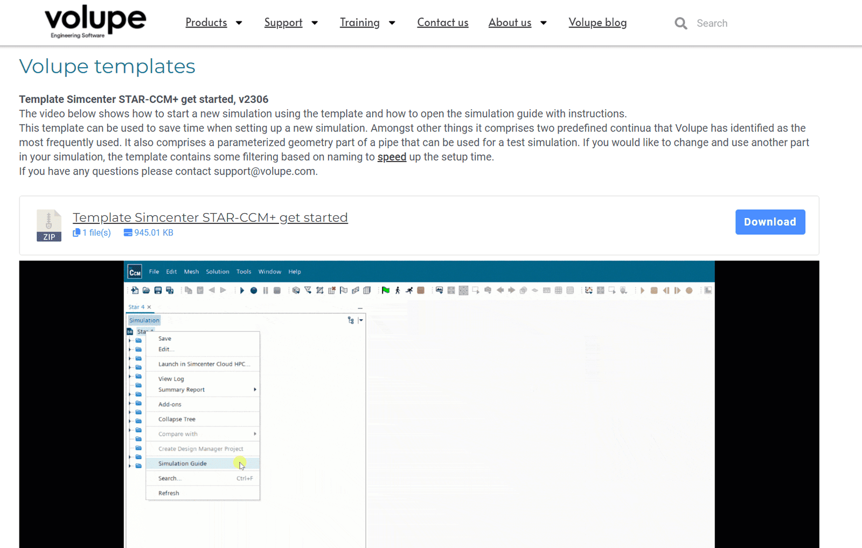Click the blue Run play icon in the video toolbar
Screen dimensions: 862x548
242,290
